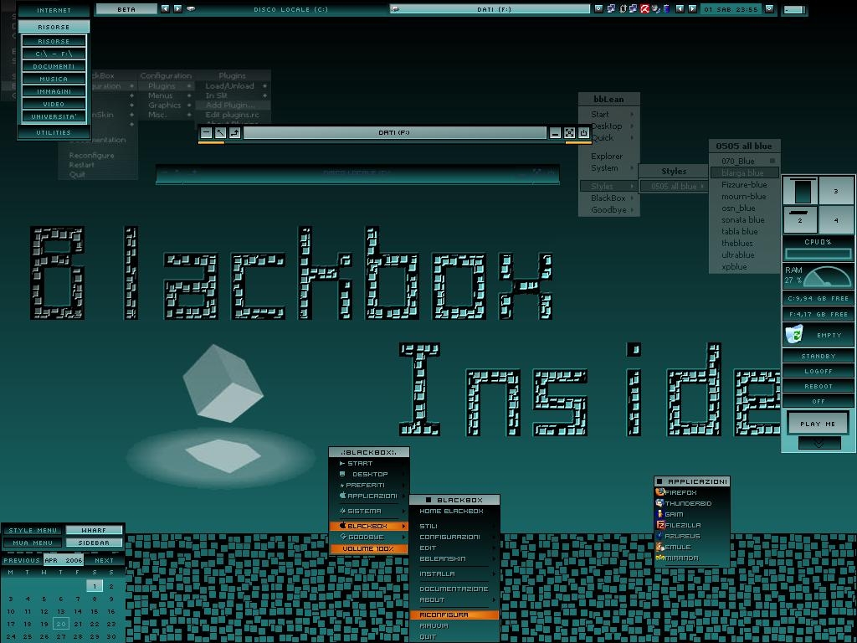Click the Reboot button

pyautogui.click(x=819, y=386)
